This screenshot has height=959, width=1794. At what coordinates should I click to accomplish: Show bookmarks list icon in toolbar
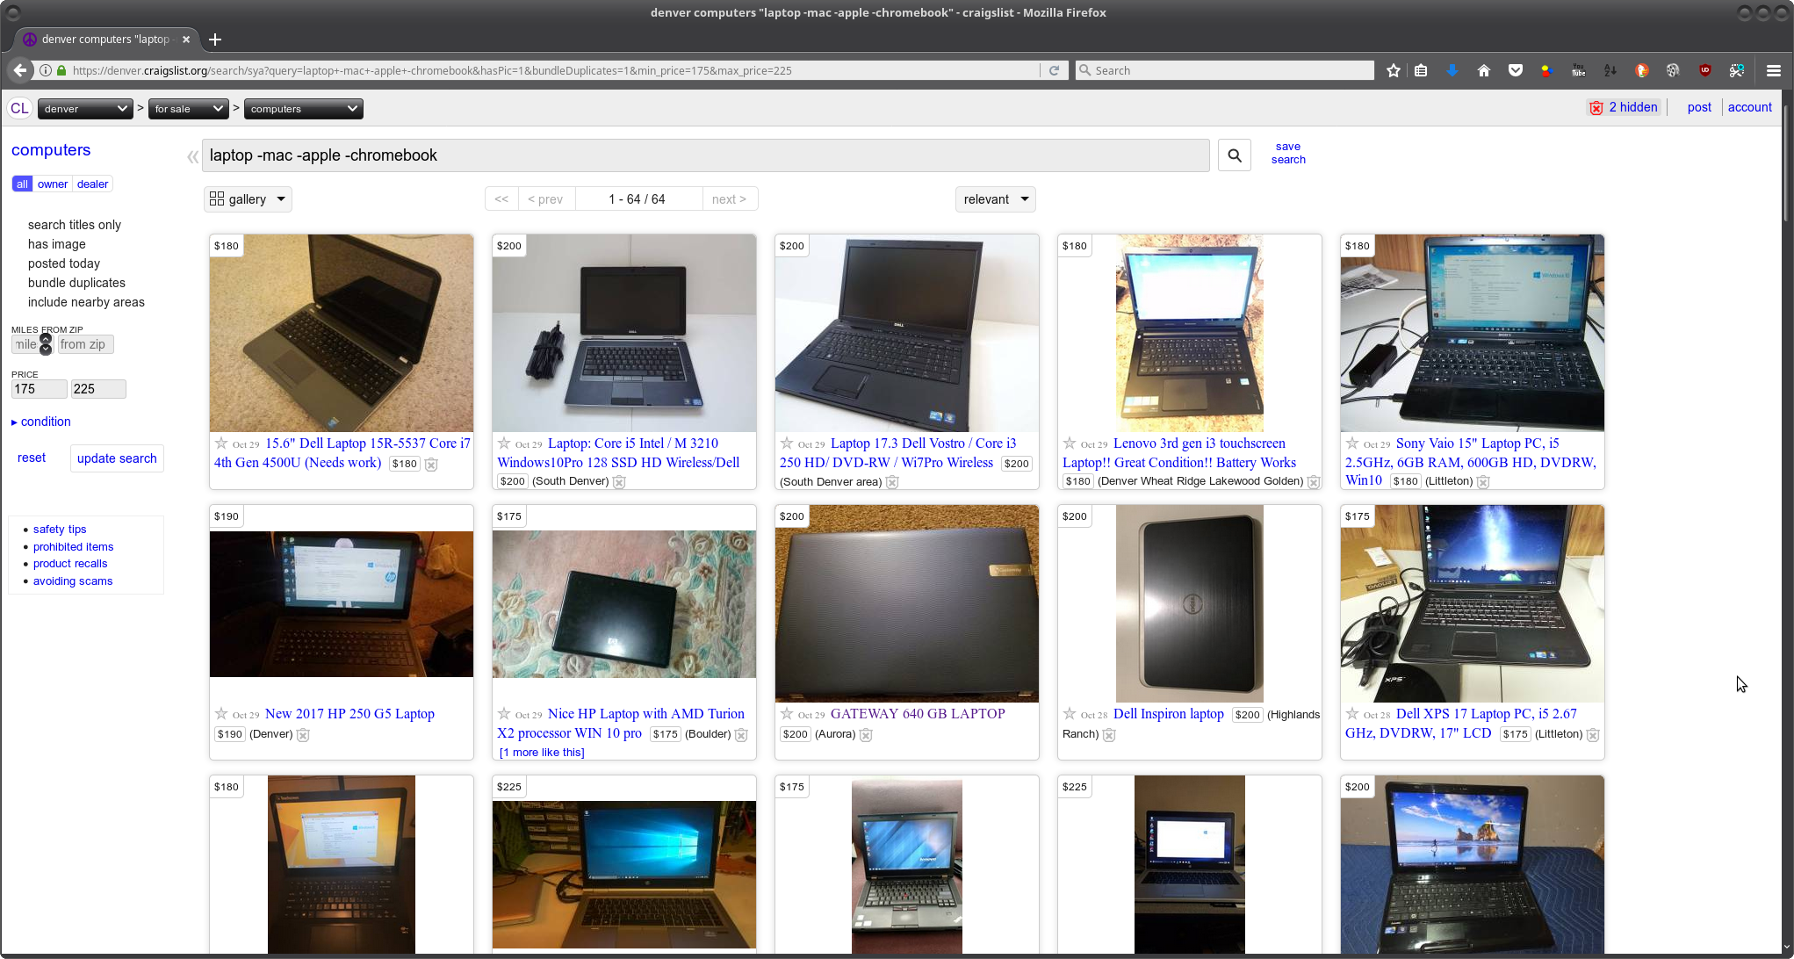click(1421, 70)
